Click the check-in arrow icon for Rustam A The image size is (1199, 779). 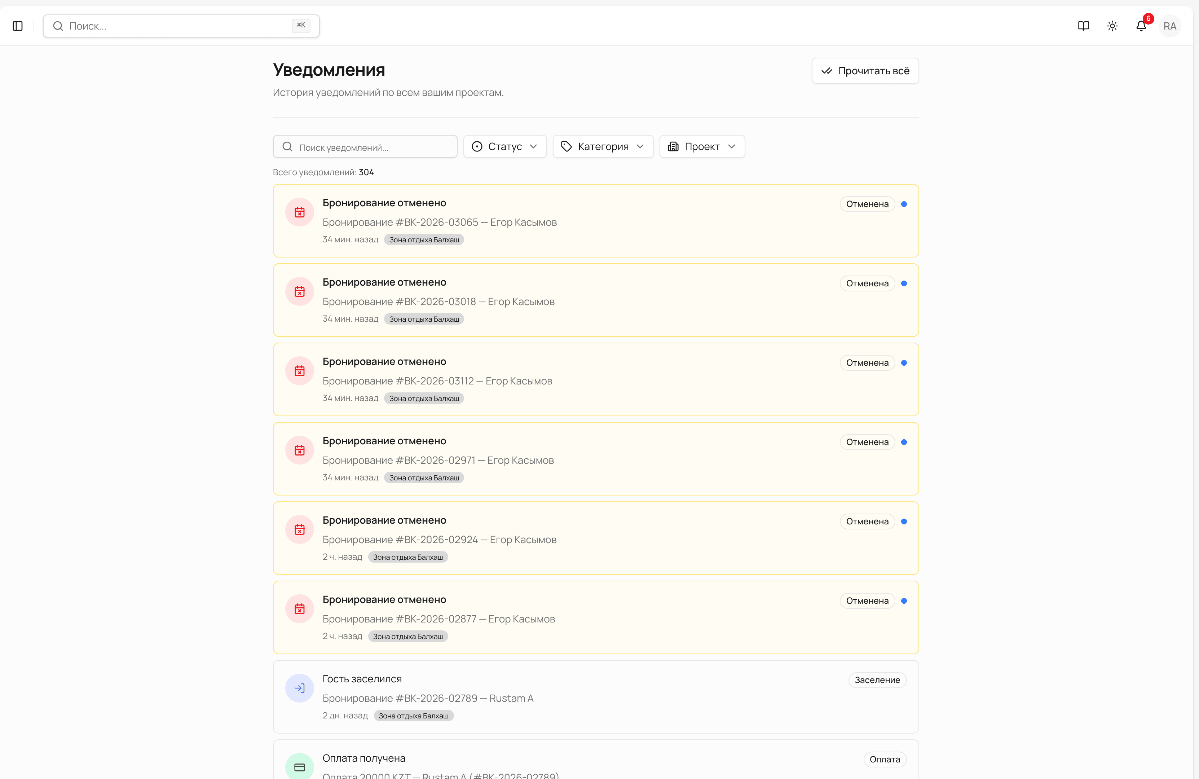[300, 688]
